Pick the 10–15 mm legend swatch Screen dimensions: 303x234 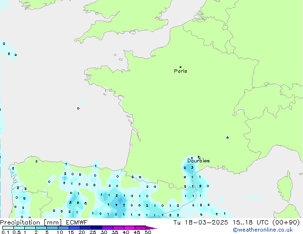click(63, 228)
